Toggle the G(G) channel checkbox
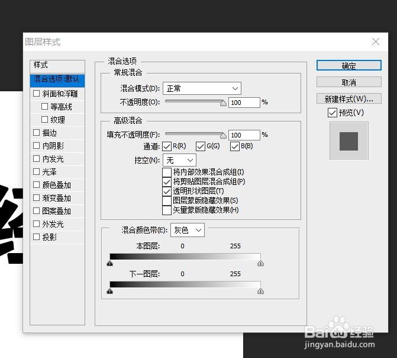This screenshot has height=358, width=397. 201,146
